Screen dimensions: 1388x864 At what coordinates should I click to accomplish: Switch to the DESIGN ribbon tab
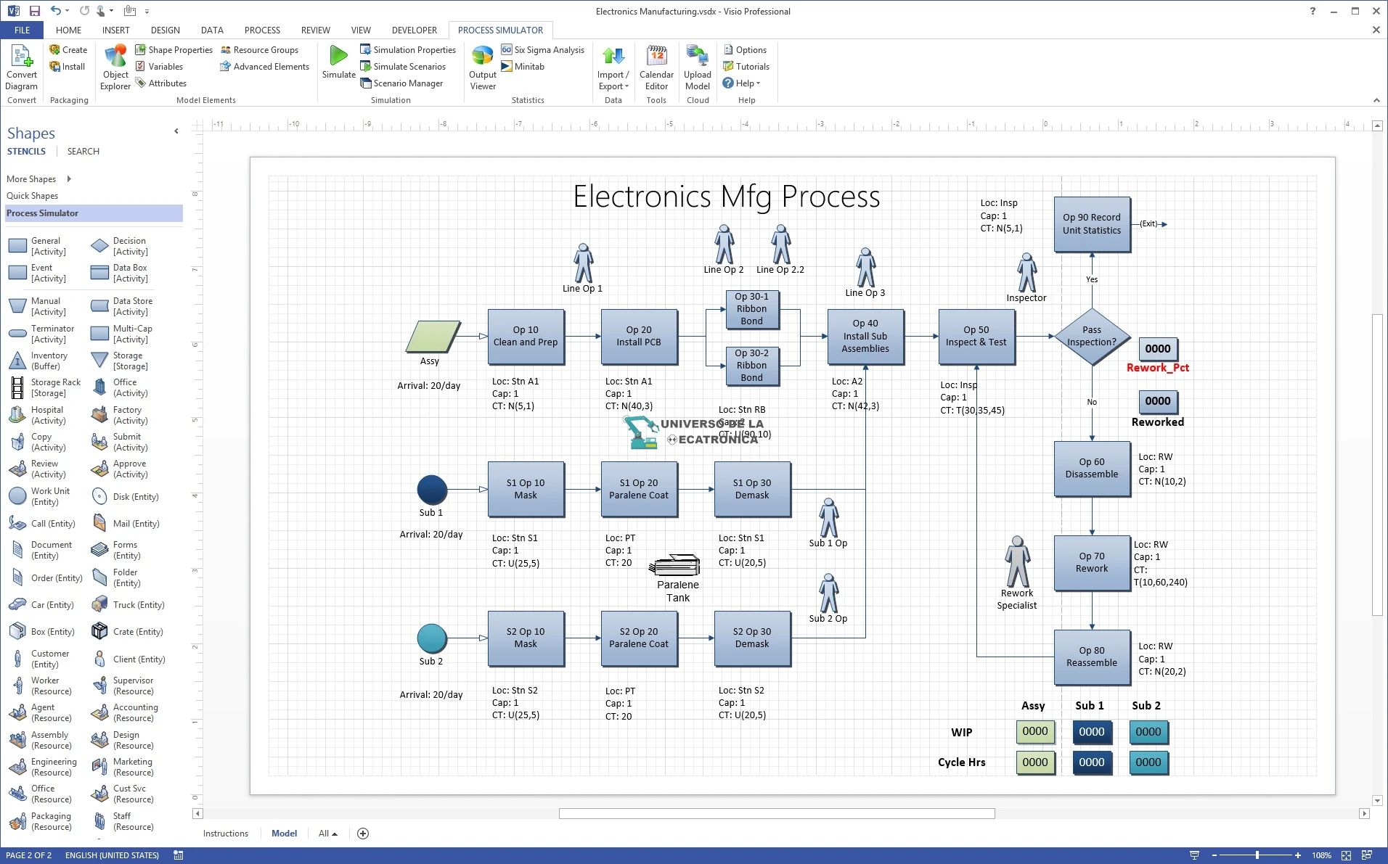(165, 30)
